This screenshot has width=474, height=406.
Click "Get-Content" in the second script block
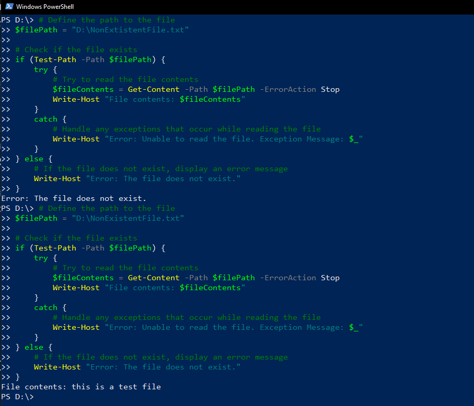point(154,278)
